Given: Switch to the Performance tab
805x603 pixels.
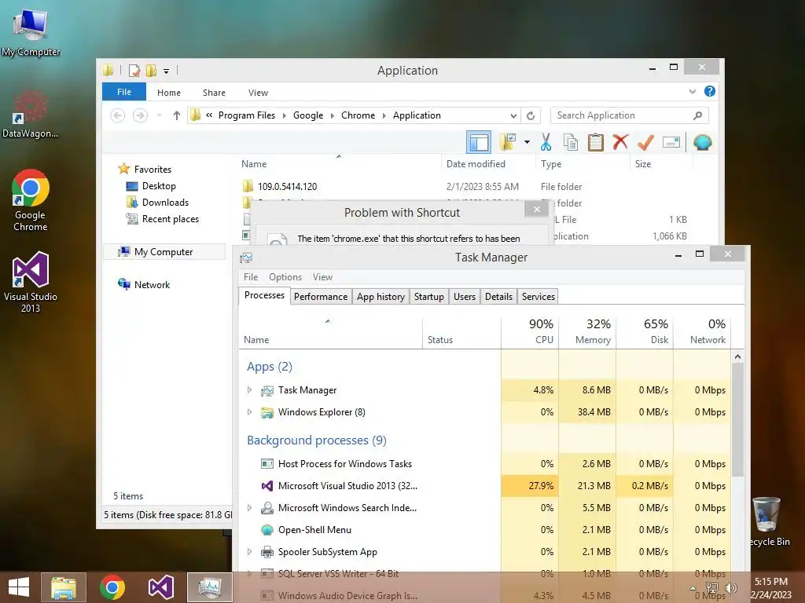Looking at the screenshot, I should [x=321, y=296].
